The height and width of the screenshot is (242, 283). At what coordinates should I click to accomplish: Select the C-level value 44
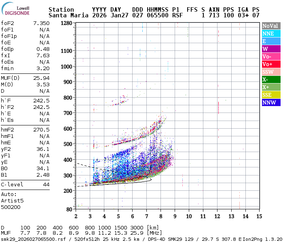(x=46, y=184)
